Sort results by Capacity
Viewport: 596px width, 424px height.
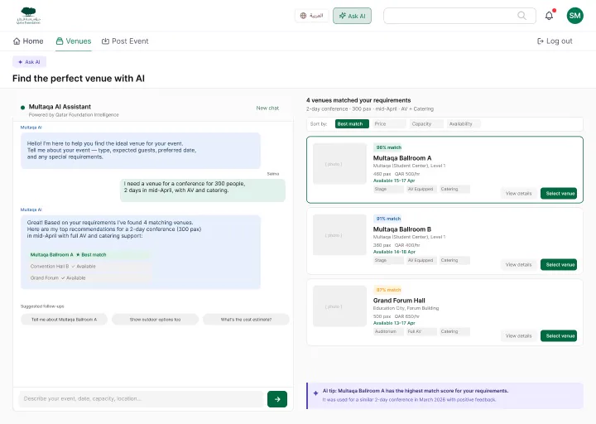(x=426, y=123)
